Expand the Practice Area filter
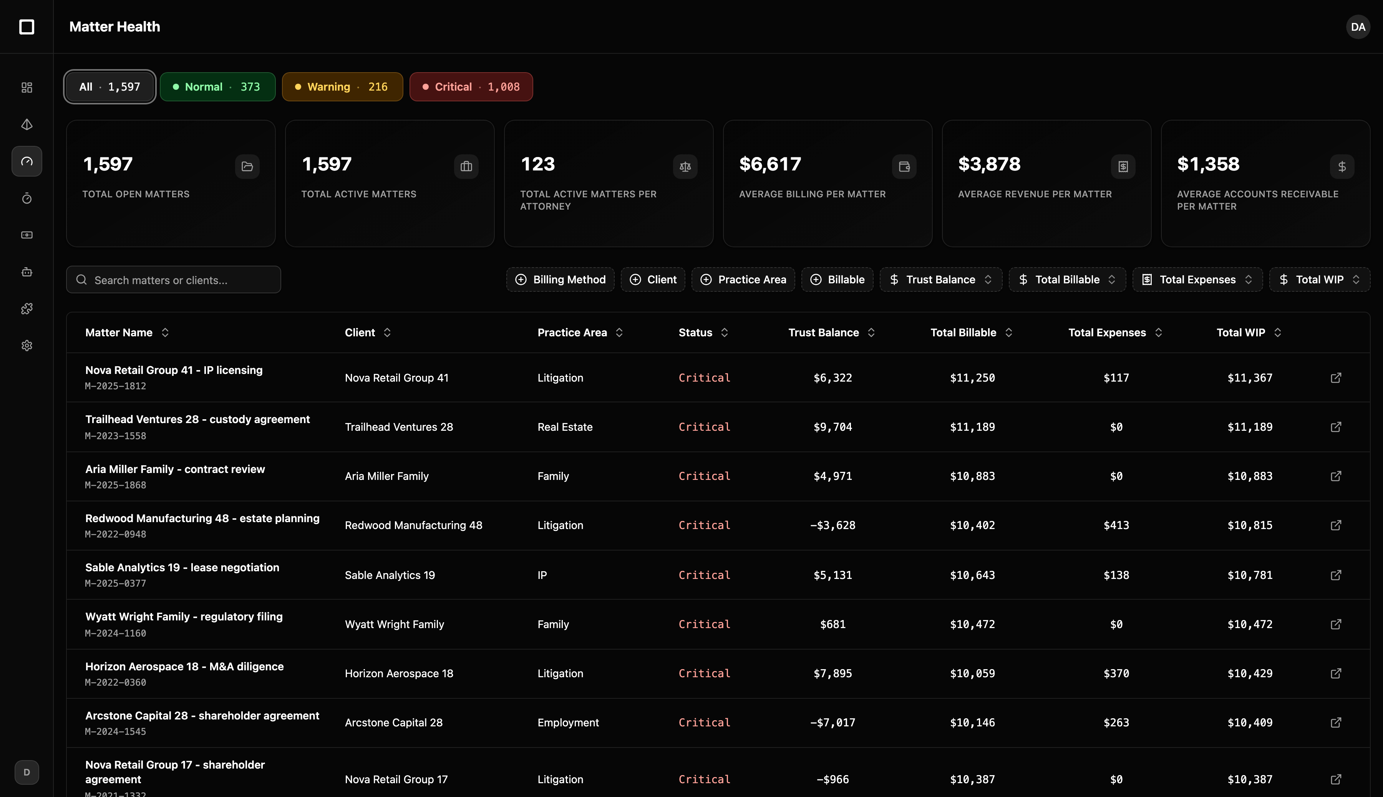The image size is (1383, 797). point(743,280)
